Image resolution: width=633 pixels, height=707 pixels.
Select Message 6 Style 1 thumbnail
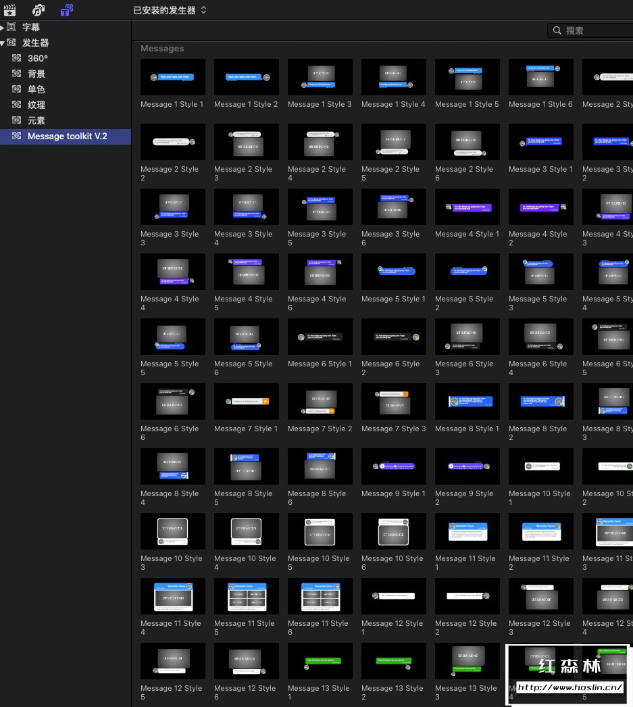tap(320, 337)
